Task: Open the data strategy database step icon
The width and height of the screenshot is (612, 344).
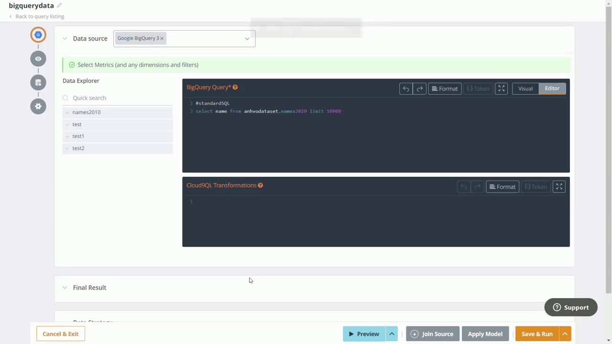Action: click(38, 82)
